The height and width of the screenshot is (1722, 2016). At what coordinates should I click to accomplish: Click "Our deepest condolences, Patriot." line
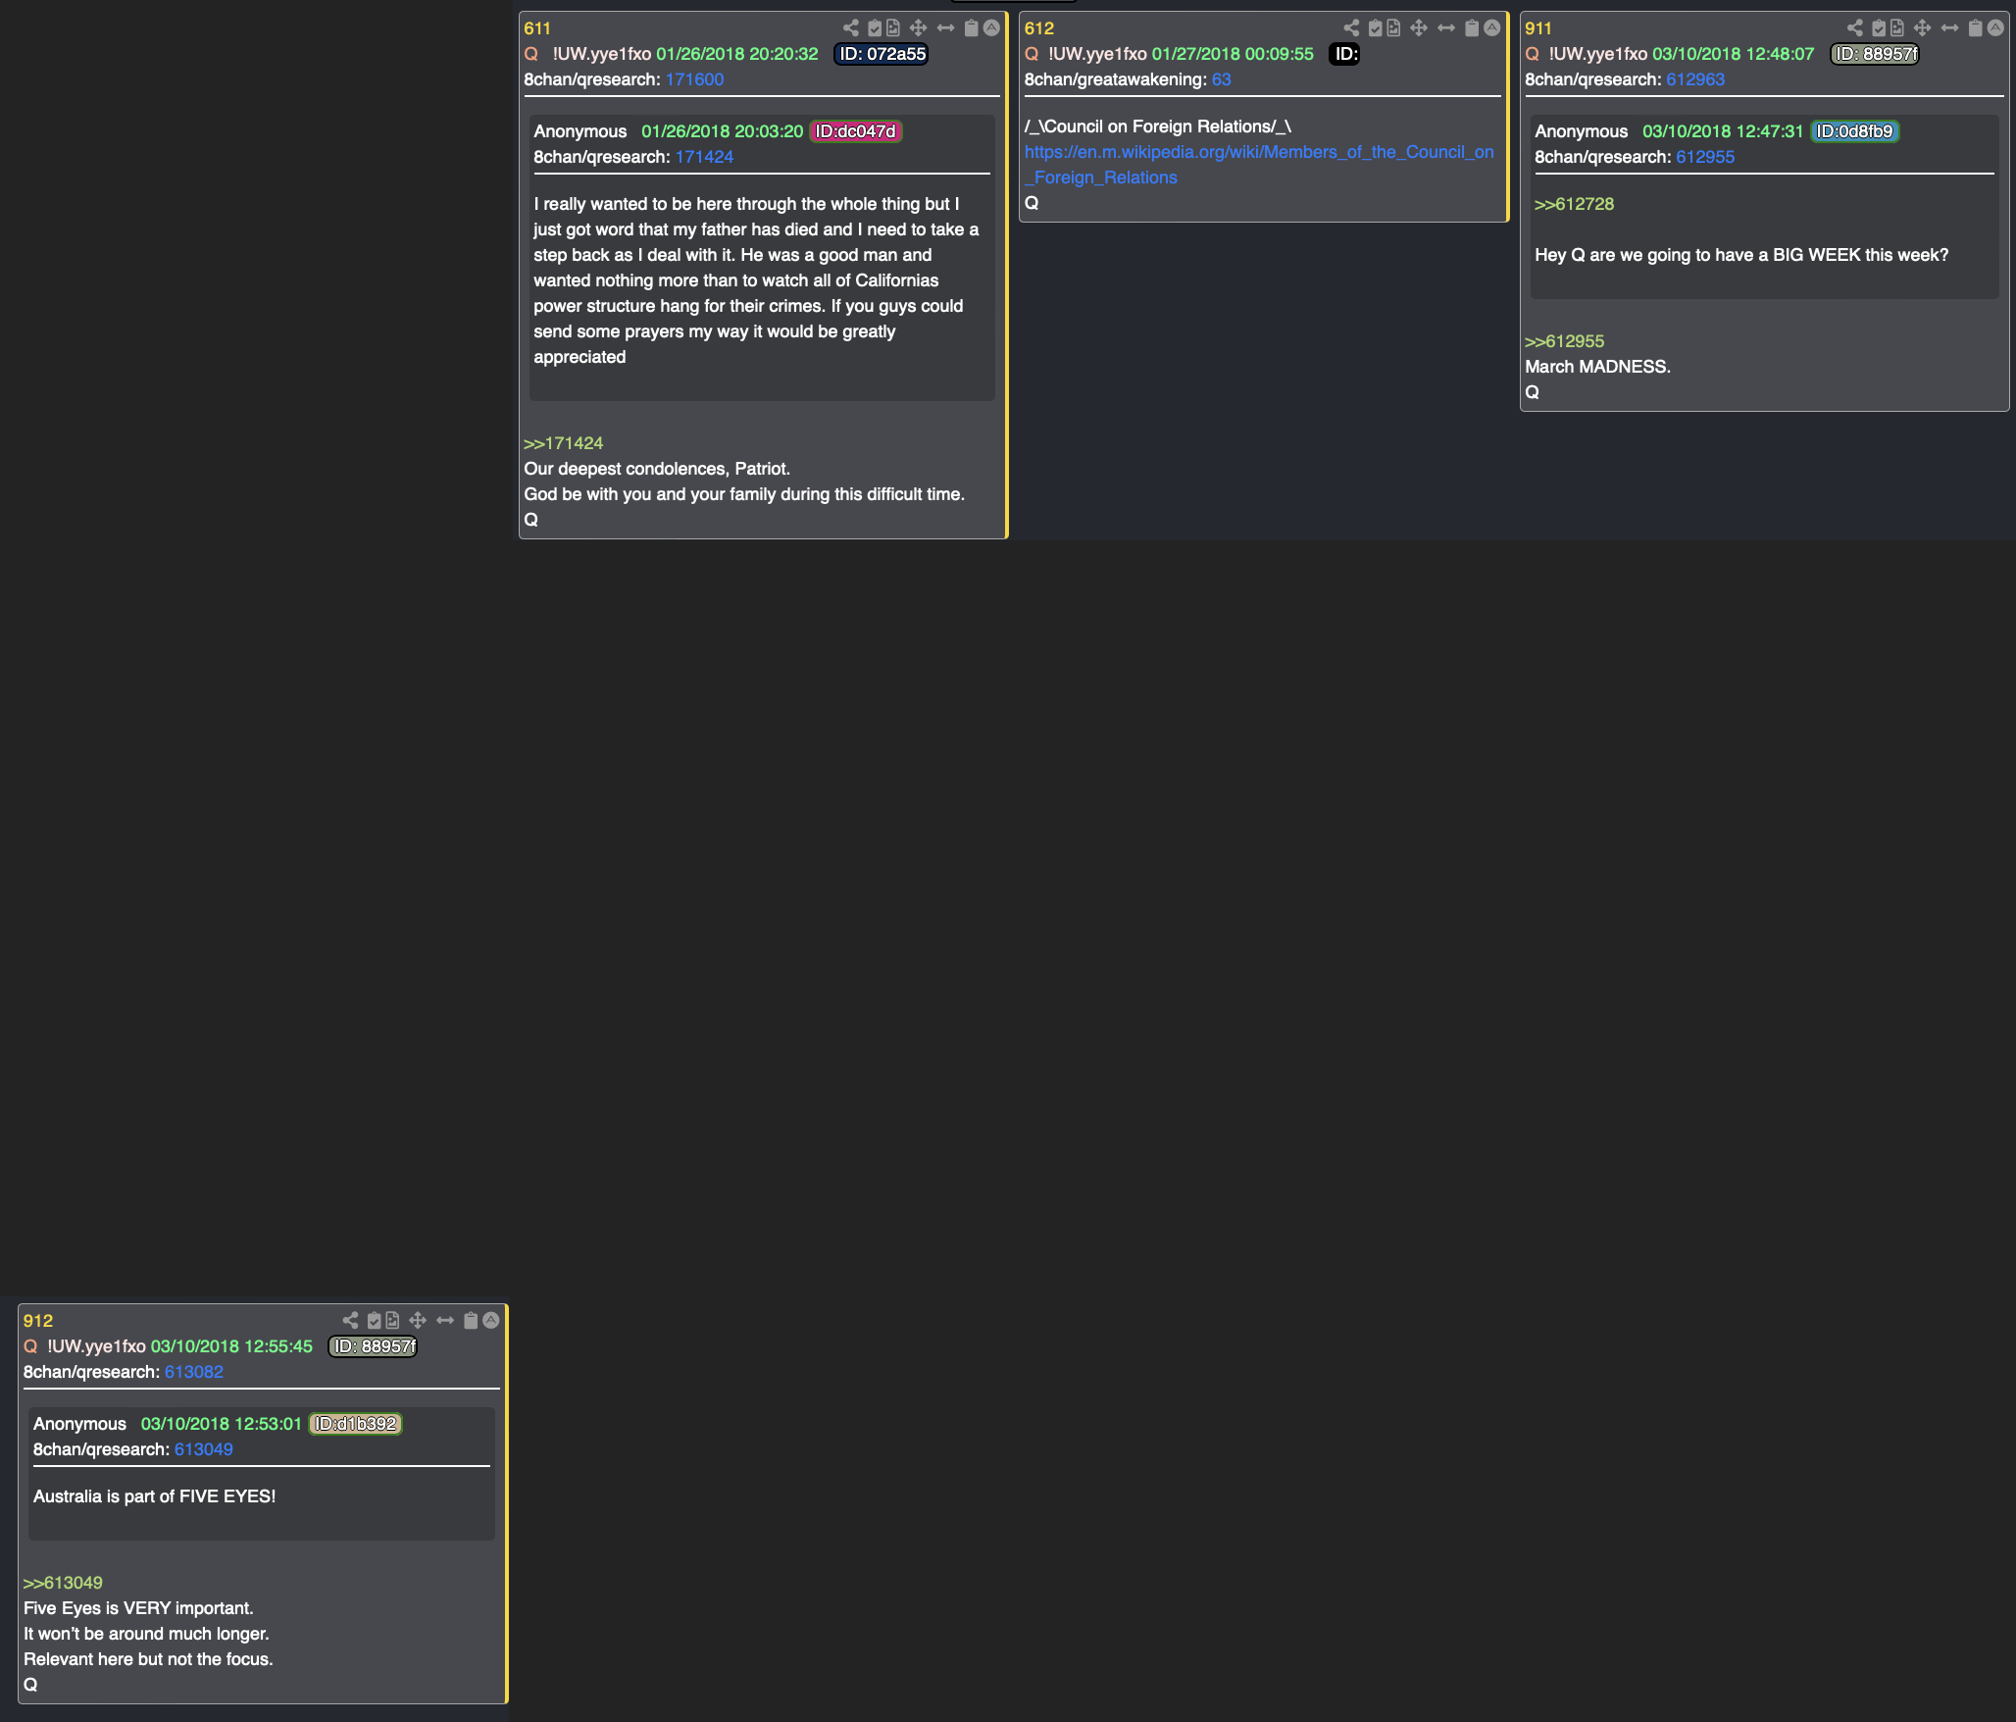click(x=657, y=469)
